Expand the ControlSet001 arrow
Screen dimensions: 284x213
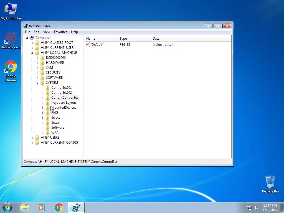tap(43, 88)
